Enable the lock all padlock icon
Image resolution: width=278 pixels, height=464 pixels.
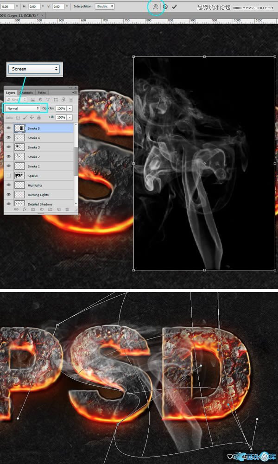point(39,118)
